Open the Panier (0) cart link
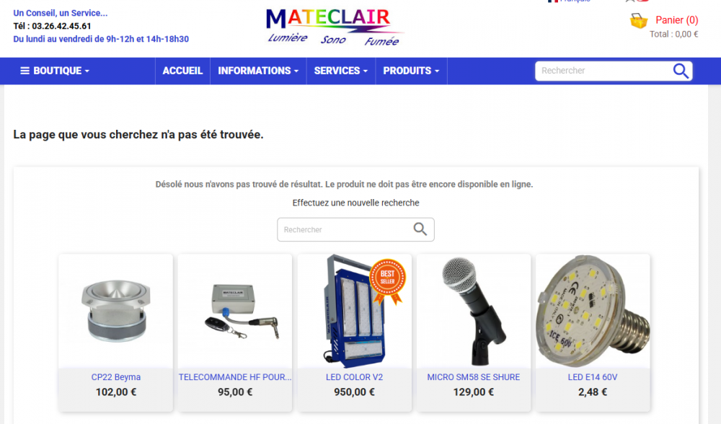 pos(676,19)
